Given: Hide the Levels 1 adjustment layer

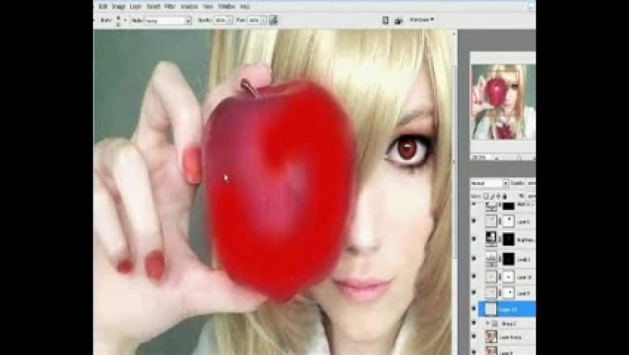Looking at the screenshot, I should click(474, 259).
